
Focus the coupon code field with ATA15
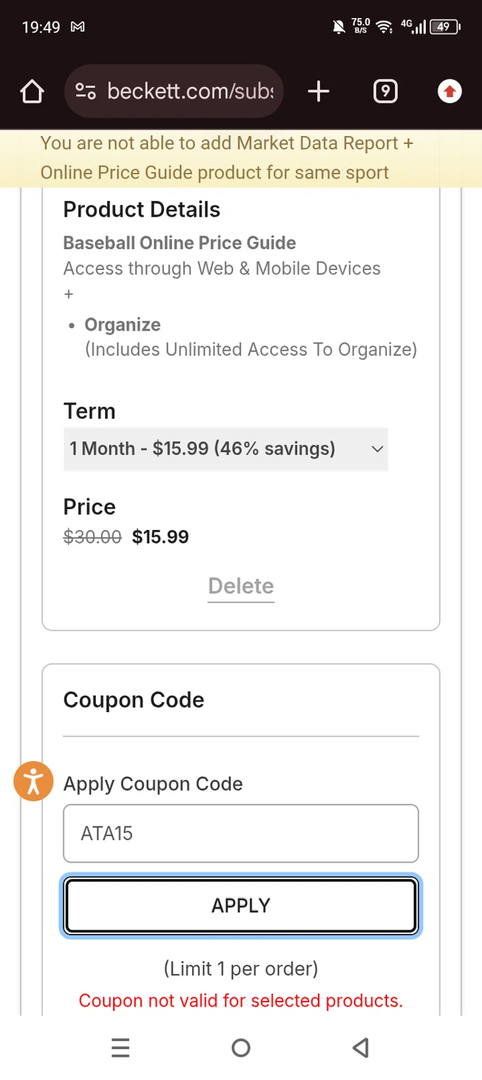tap(241, 833)
